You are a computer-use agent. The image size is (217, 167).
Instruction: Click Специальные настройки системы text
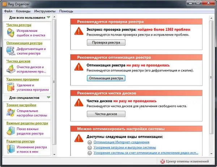pos(32,113)
